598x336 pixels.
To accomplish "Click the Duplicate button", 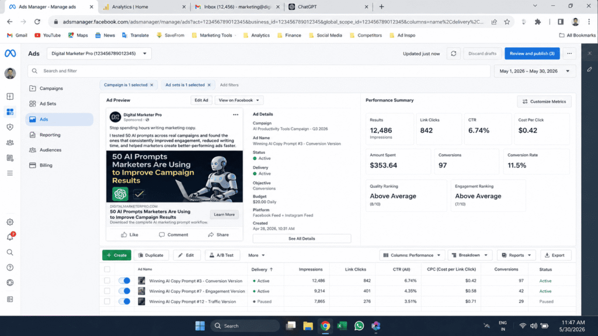I will point(151,256).
